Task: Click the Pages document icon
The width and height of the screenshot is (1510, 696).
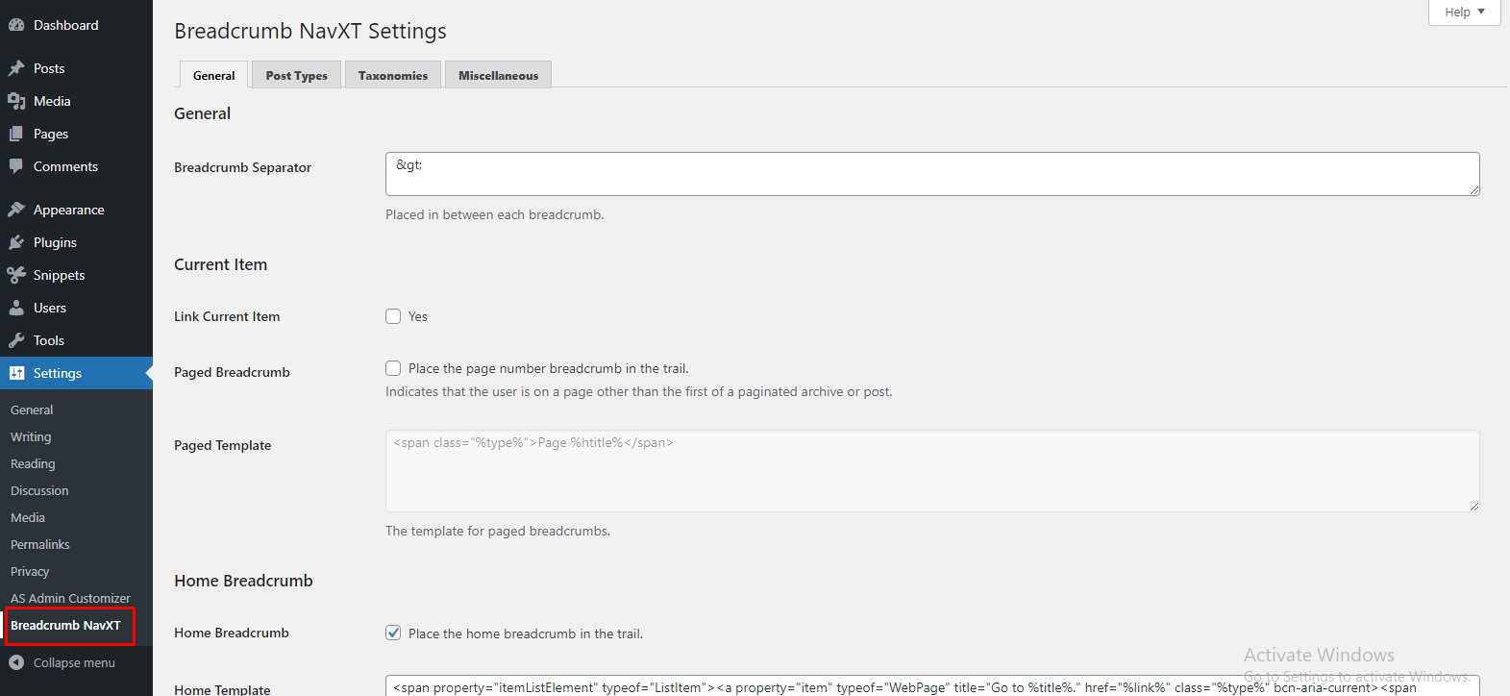Action: [16, 134]
